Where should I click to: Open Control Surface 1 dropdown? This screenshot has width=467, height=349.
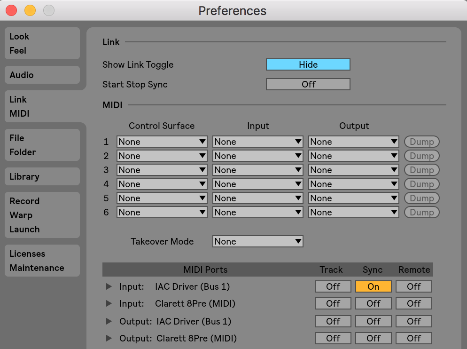point(162,142)
